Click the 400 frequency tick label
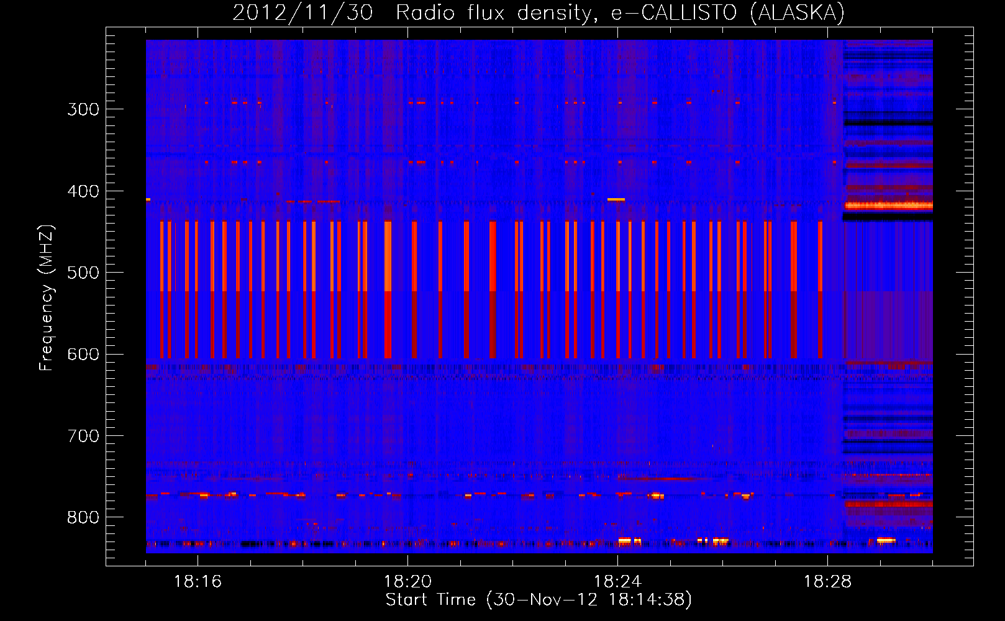The width and height of the screenshot is (1005, 621). [83, 191]
